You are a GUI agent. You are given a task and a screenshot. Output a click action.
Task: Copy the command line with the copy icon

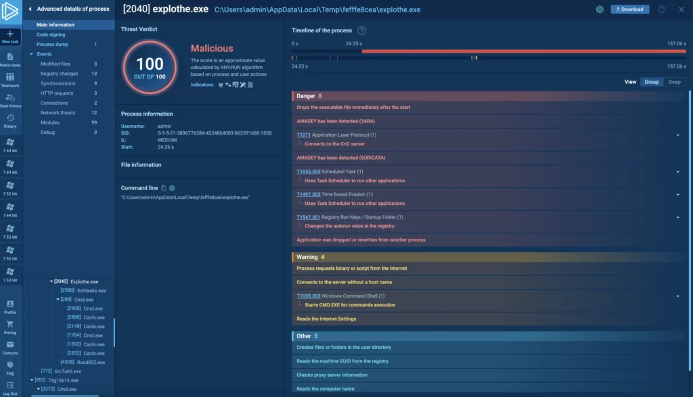coord(164,188)
